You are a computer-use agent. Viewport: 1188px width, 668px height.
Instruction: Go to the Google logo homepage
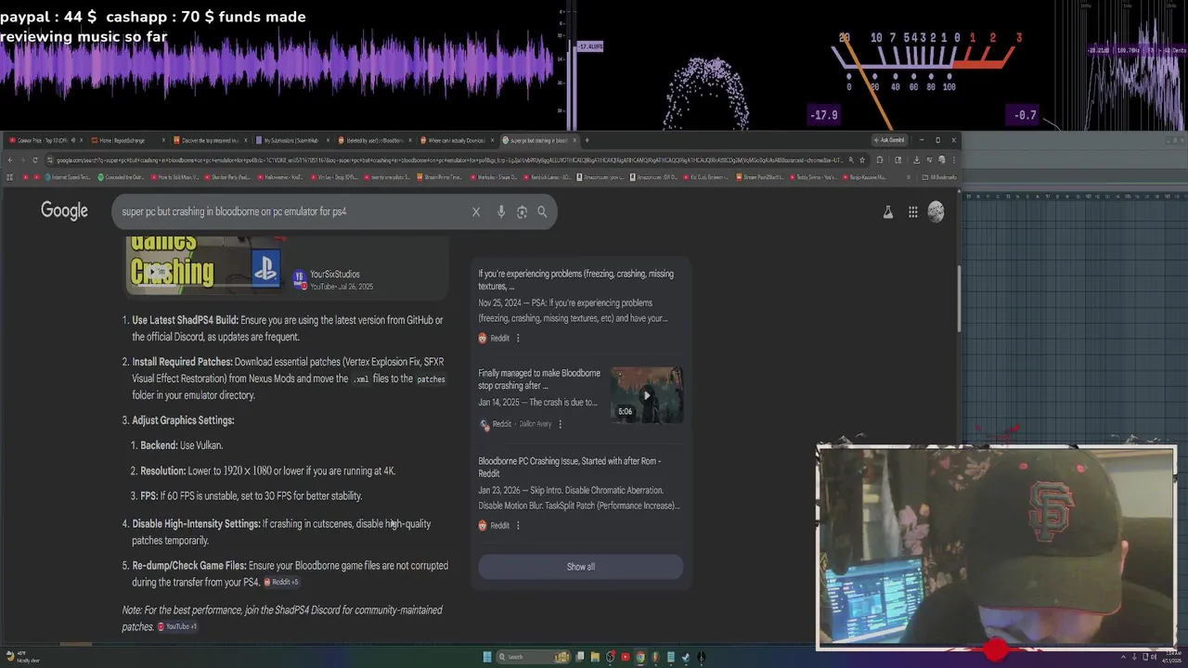click(64, 211)
